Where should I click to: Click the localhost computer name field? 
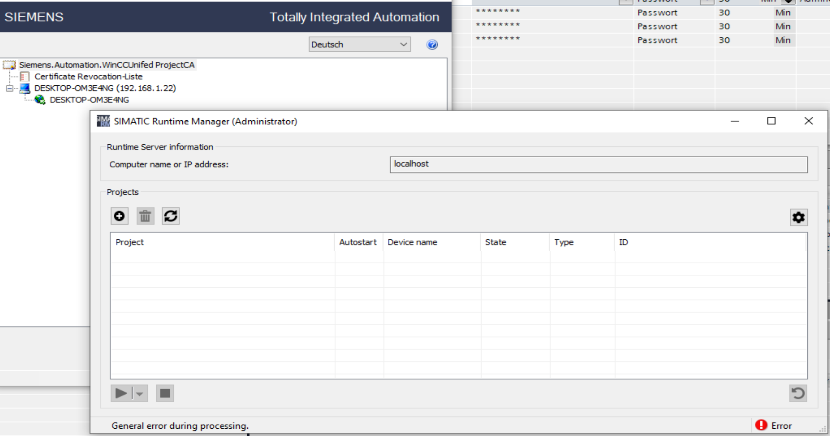(x=599, y=165)
